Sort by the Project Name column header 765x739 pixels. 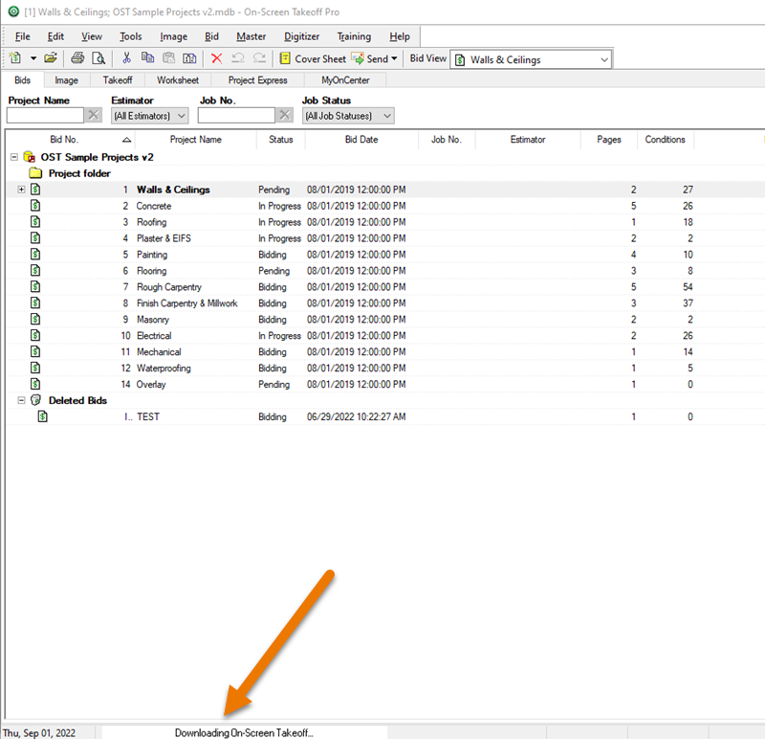(196, 140)
